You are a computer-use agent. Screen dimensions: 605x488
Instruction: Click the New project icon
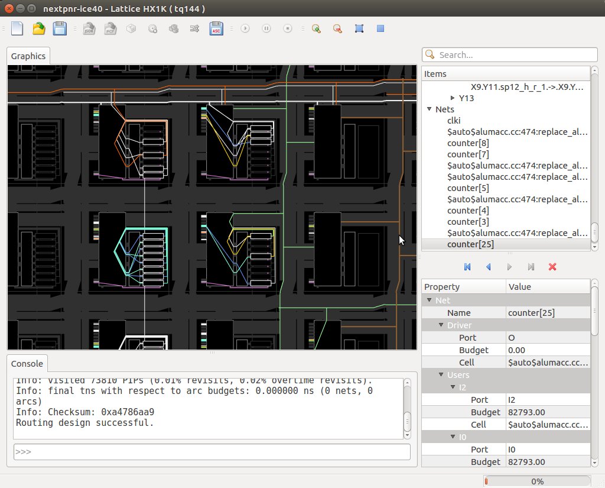click(18, 28)
